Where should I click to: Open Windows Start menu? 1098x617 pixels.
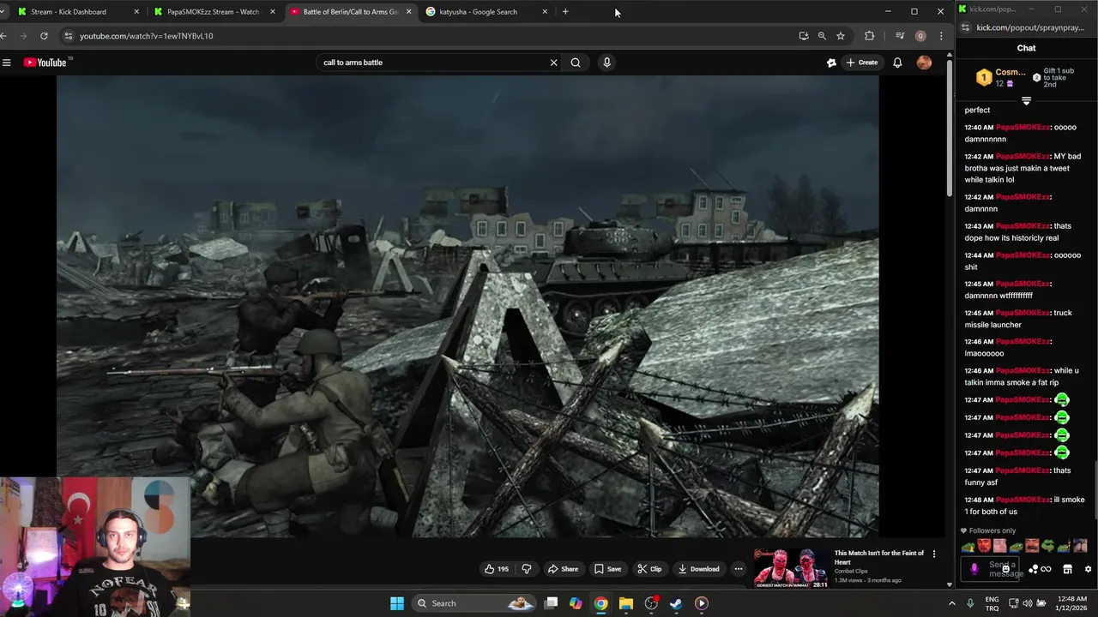pyautogui.click(x=397, y=603)
